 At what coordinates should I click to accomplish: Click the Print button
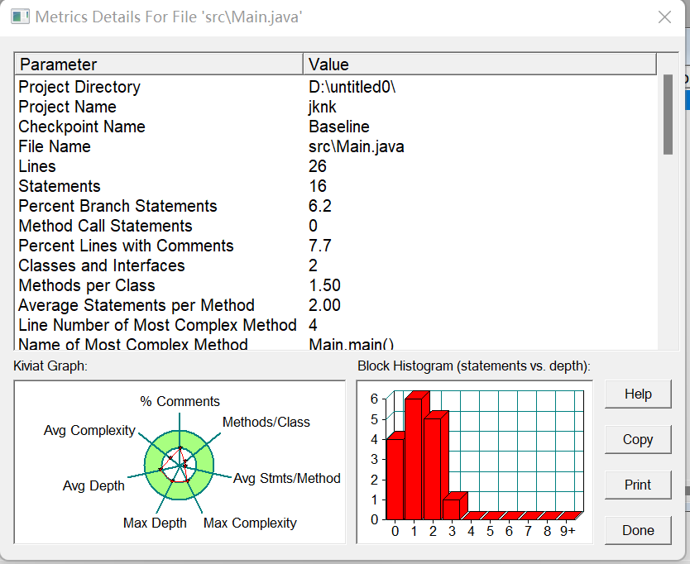coord(638,485)
